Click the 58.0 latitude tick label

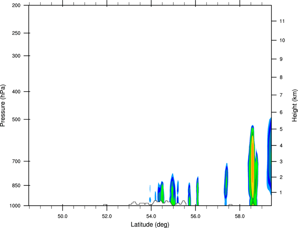tap(240, 216)
